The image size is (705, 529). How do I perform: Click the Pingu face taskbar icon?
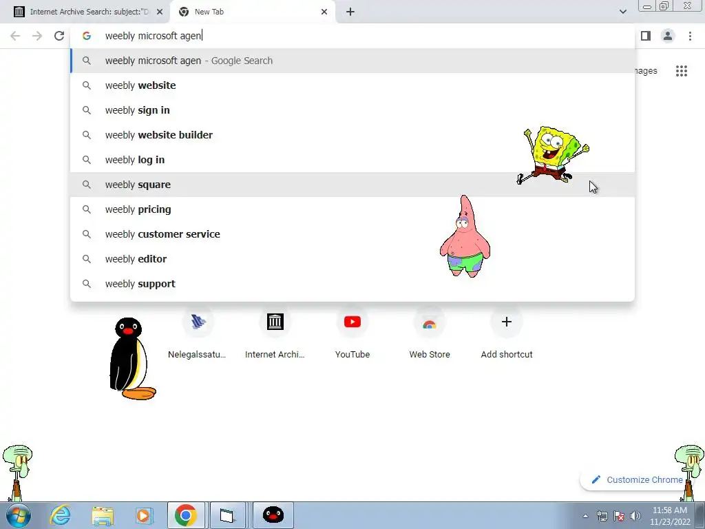(x=273, y=515)
